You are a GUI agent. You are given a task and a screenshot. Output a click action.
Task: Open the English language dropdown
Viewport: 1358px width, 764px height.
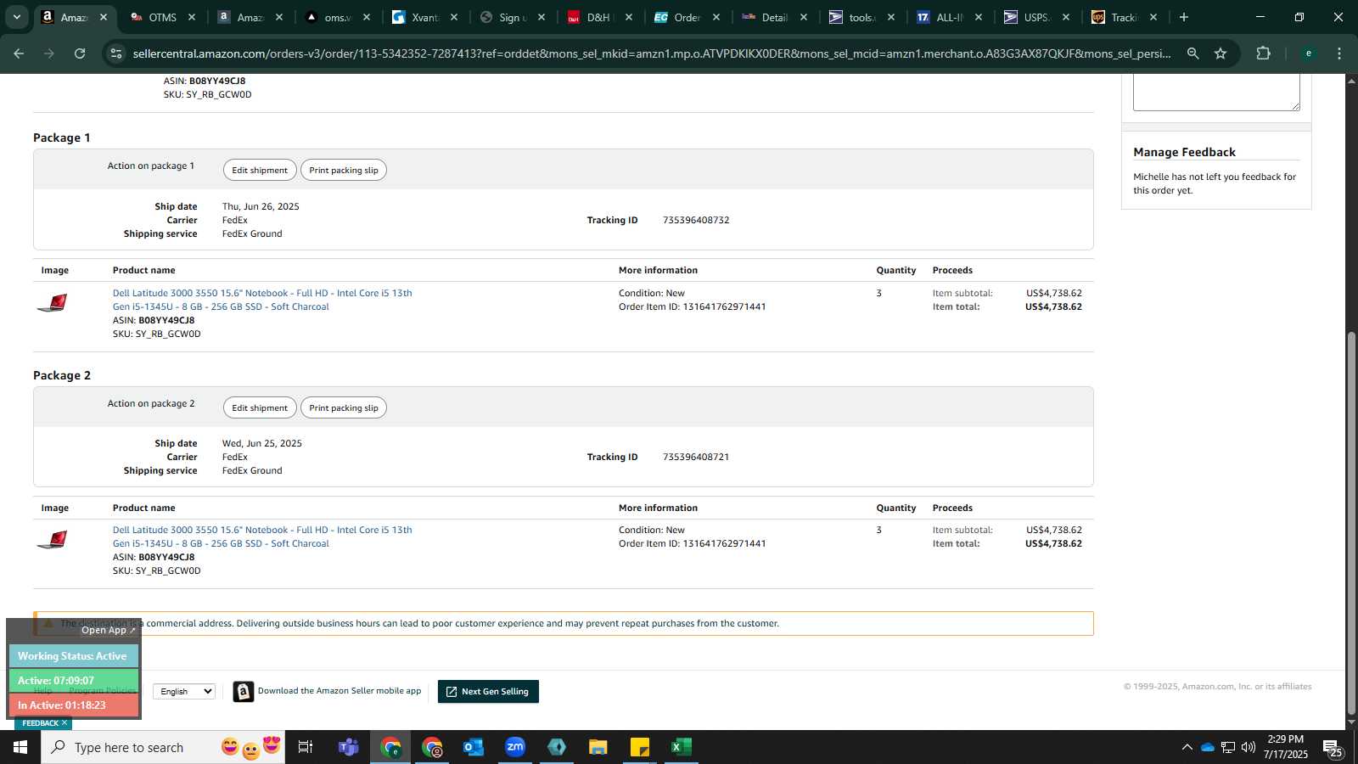184,691
